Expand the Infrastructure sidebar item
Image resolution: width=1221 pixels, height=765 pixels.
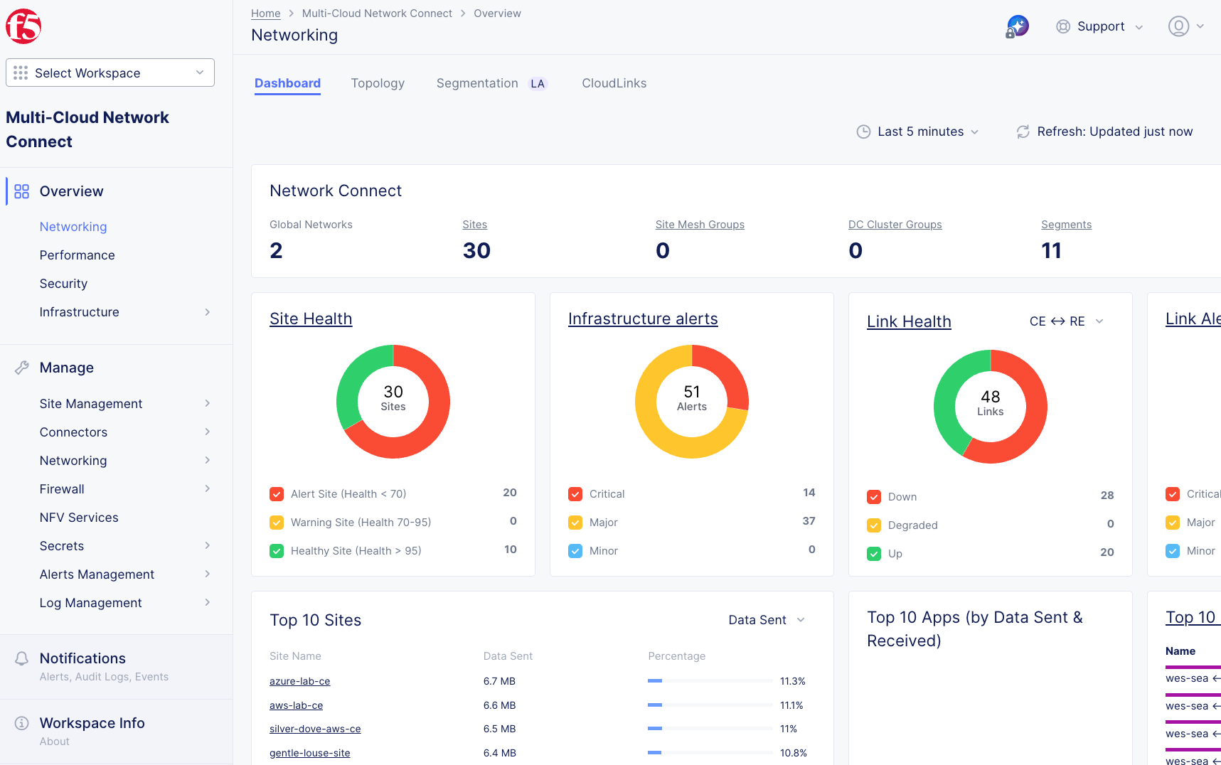click(125, 312)
